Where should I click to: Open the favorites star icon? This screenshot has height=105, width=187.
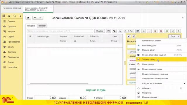9,16
